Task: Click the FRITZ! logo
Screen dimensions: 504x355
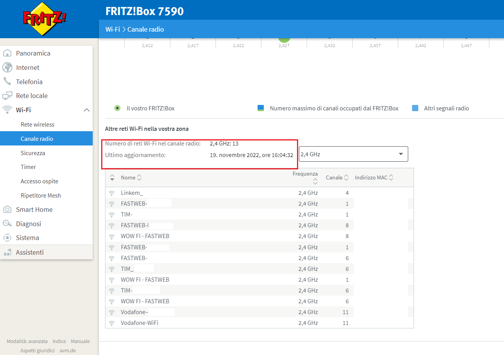Action: tap(44, 18)
